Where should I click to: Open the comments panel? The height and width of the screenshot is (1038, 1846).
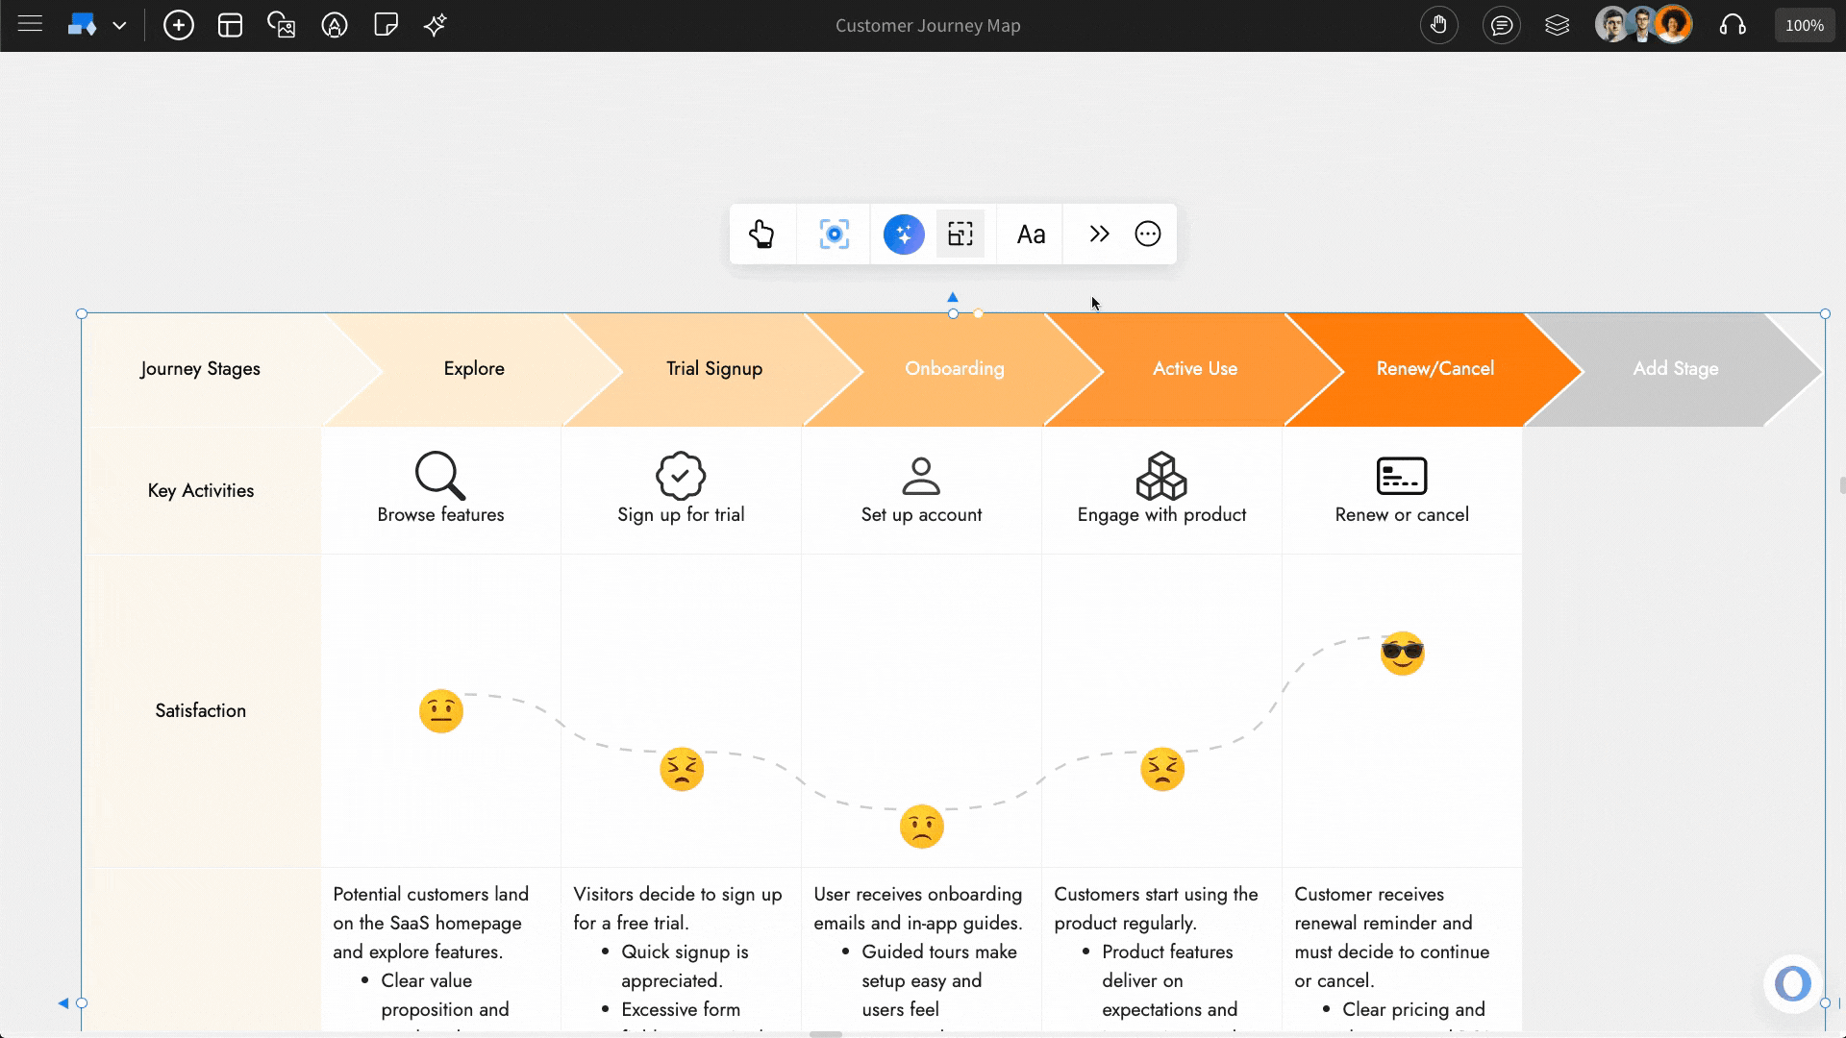tap(1502, 25)
